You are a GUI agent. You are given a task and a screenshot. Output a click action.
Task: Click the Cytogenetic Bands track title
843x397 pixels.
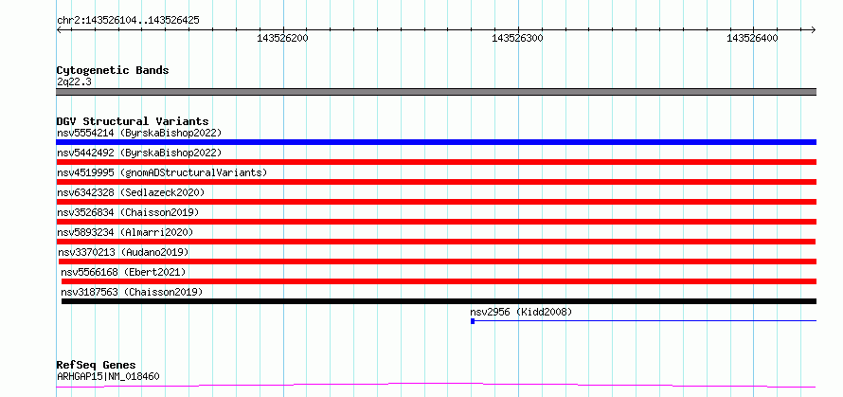point(113,70)
